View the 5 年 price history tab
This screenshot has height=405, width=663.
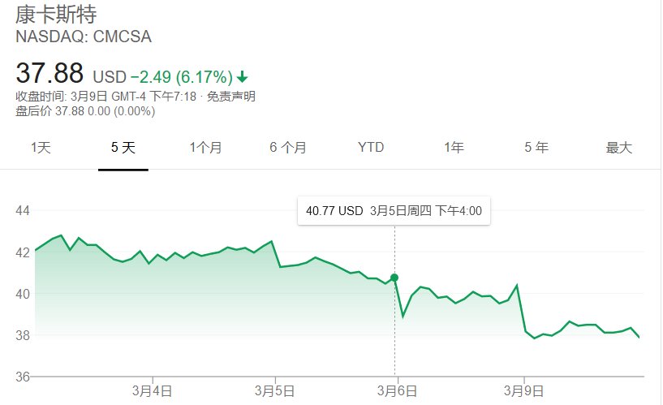click(x=536, y=148)
